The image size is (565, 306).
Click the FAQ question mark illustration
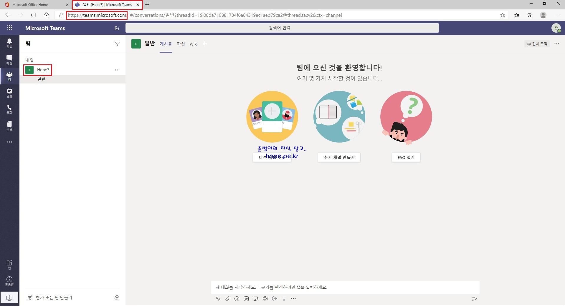[406, 118]
